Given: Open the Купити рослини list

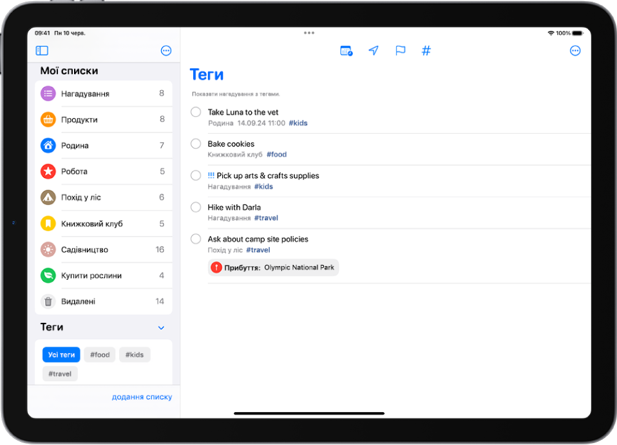Looking at the screenshot, I should tap(104, 275).
